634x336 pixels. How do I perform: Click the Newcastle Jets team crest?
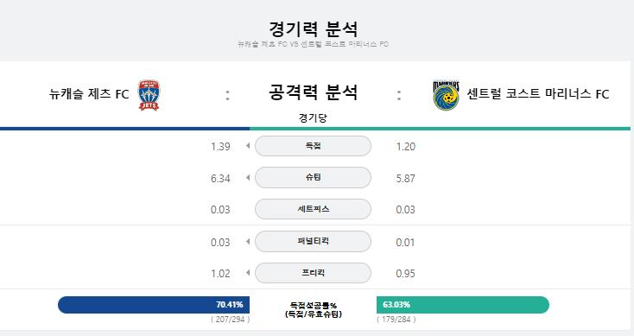click(149, 95)
